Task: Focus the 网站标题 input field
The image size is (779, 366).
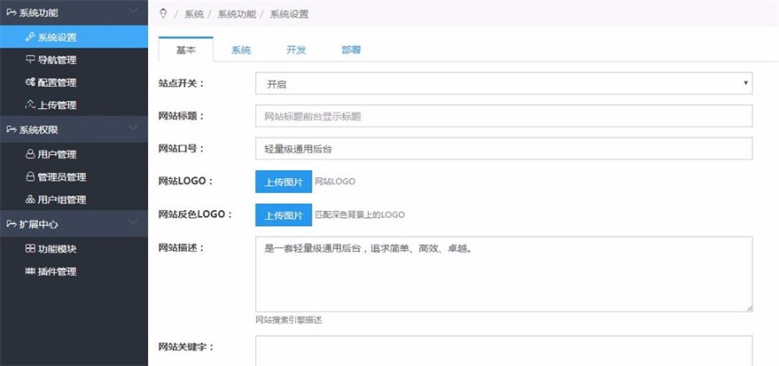Action: click(x=504, y=116)
